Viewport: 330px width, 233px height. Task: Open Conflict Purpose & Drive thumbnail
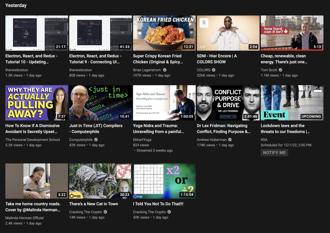click(228, 103)
